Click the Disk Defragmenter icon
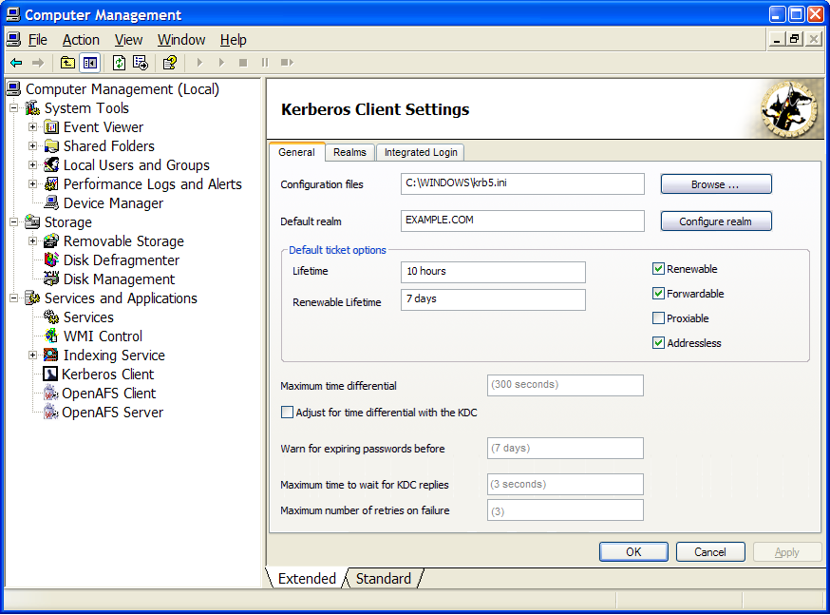Image resolution: width=830 pixels, height=615 pixels. coord(51,260)
